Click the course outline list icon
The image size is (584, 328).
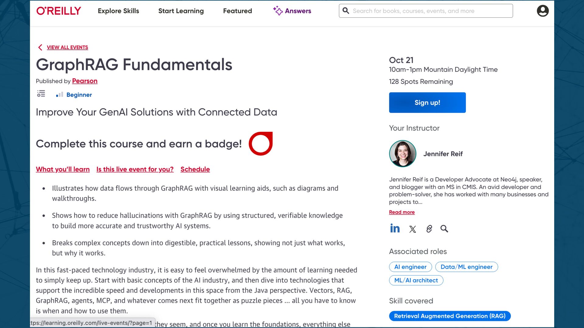41,94
